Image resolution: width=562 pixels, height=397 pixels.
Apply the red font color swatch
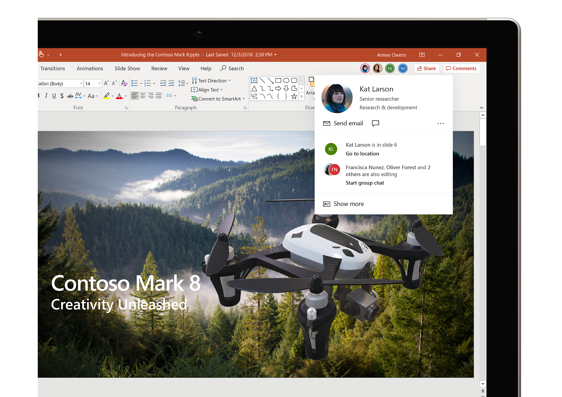[119, 96]
